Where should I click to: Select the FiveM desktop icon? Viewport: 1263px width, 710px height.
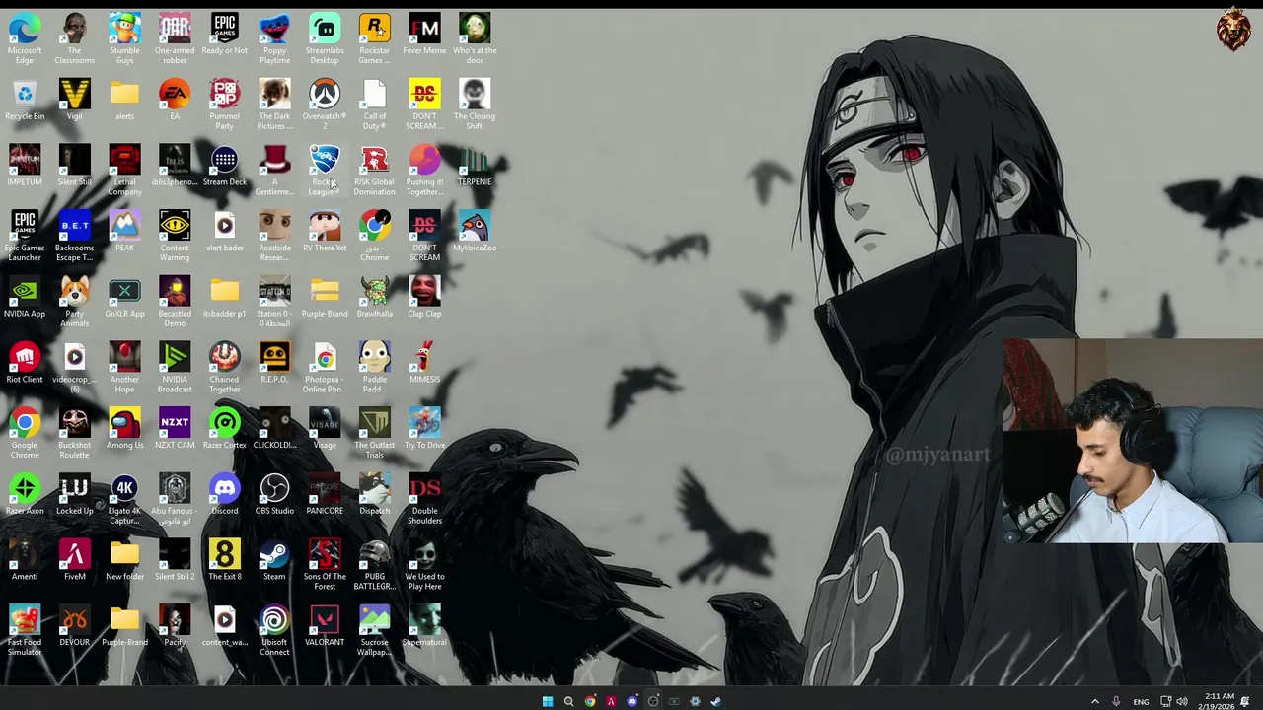(x=75, y=560)
